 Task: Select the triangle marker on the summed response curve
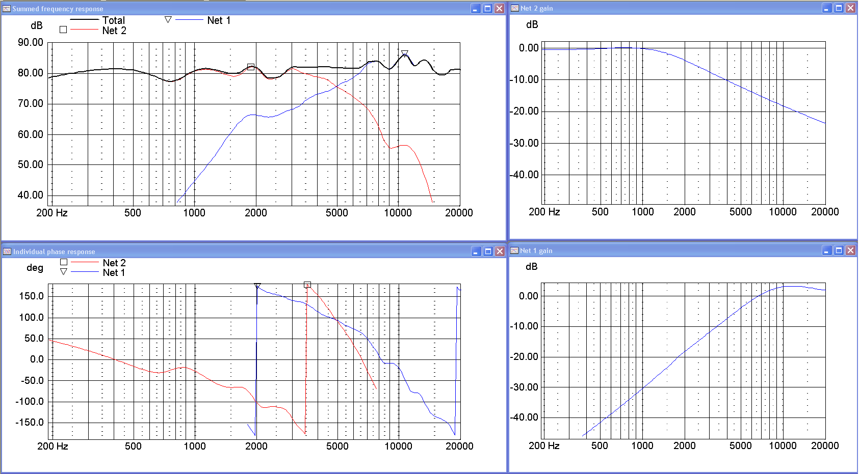click(405, 53)
